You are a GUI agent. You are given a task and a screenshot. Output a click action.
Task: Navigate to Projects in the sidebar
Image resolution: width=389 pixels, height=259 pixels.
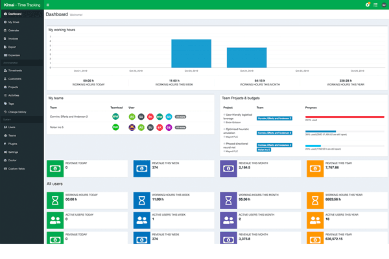coord(14,87)
